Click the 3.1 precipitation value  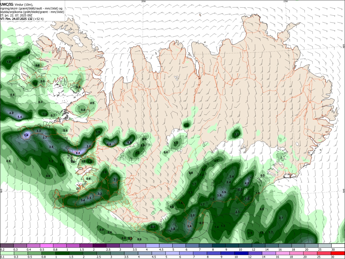pyautogui.click(x=116, y=179)
